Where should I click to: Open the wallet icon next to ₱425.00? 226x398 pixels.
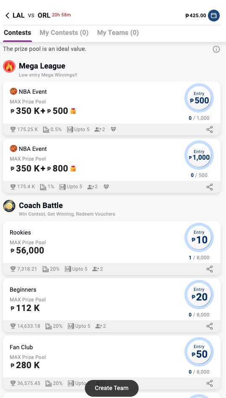pos(214,16)
